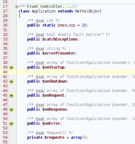Click the $errorPresenter property name
This screenshot has height=144, width=135.
[x=59, y=53]
